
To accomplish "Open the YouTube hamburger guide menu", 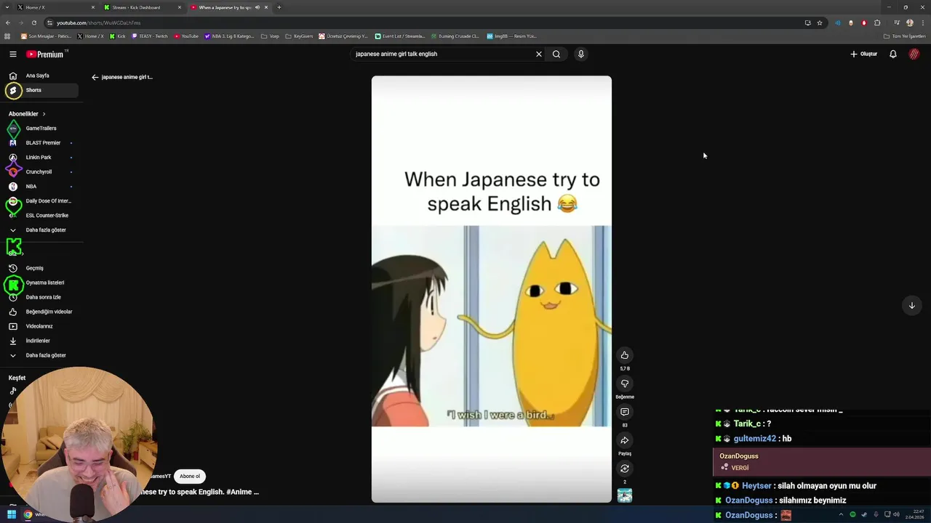I will point(12,54).
